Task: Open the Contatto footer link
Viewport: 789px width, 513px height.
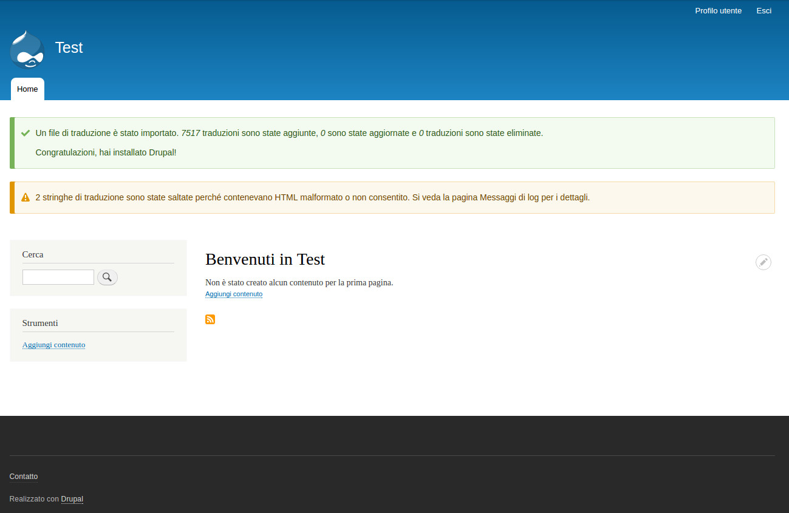Action: (x=23, y=477)
